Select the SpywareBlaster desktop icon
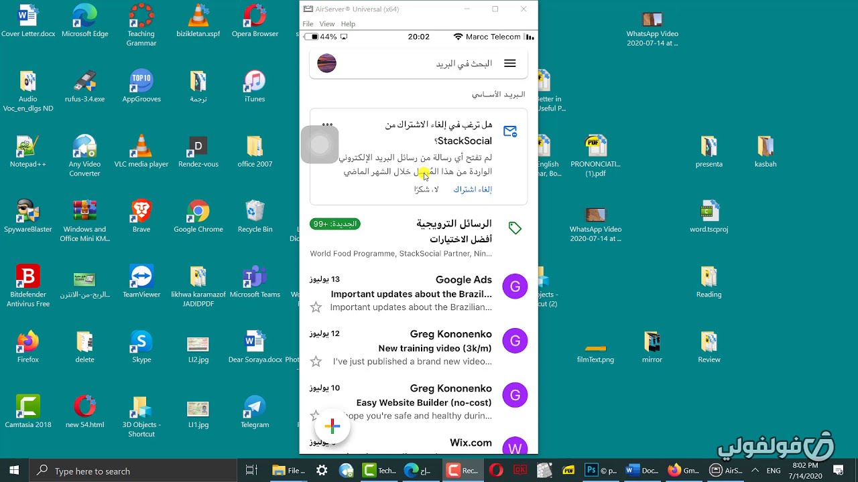858x482 pixels. [x=28, y=216]
